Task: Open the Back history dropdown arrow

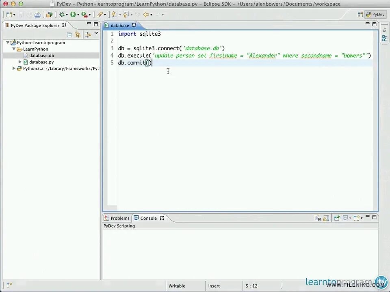Action: pyautogui.click(x=151, y=15)
